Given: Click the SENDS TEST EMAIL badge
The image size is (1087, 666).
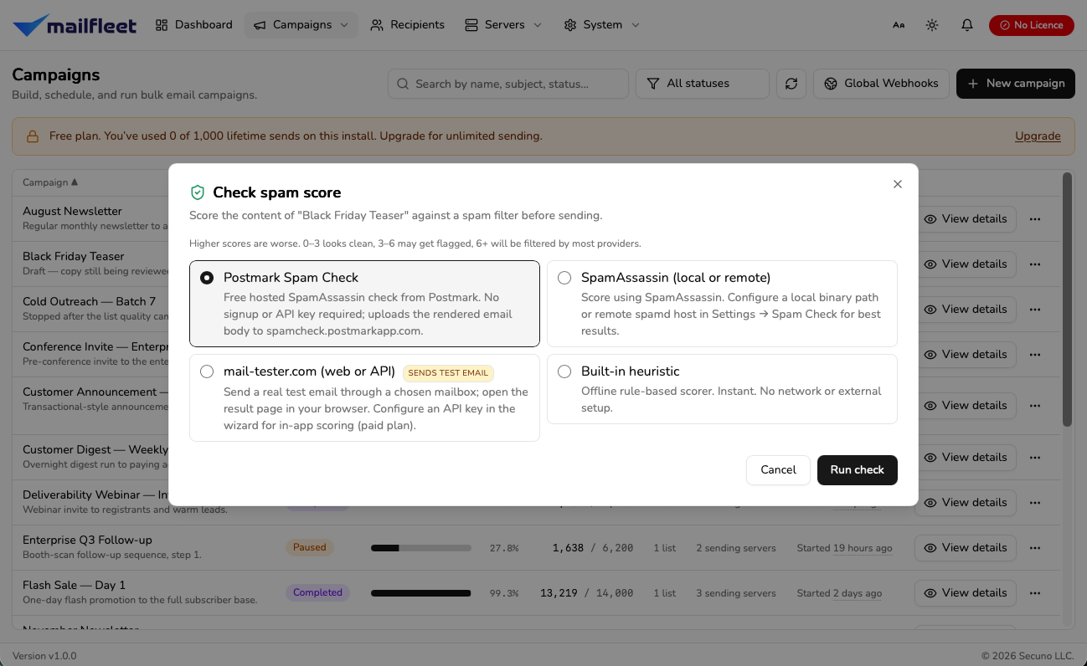Looking at the screenshot, I should (448, 373).
